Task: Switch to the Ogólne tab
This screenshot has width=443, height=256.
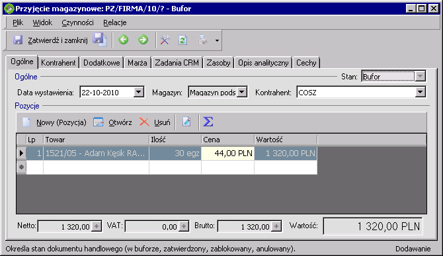Action: 22,62
